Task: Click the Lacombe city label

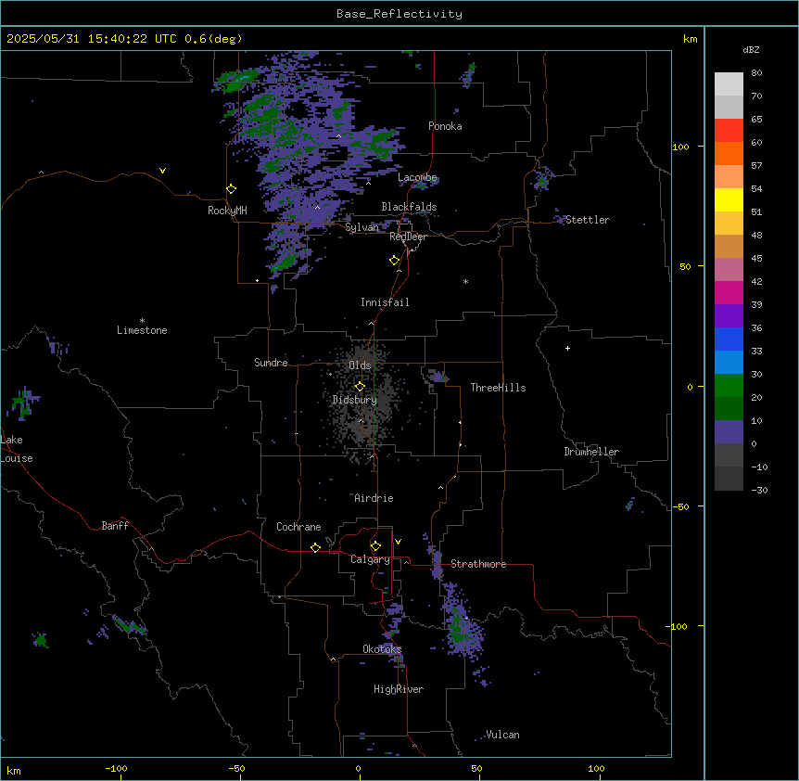Action: (x=417, y=177)
